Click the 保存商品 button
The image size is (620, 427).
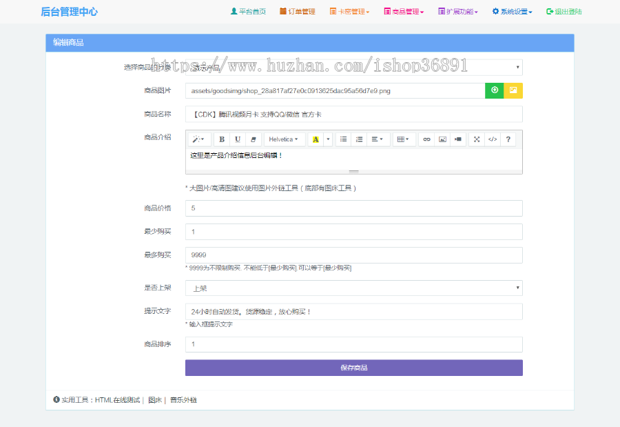point(353,368)
